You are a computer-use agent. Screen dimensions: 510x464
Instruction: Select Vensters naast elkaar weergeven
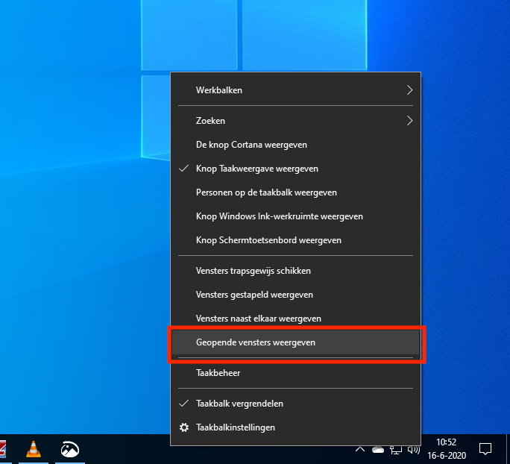pos(258,319)
